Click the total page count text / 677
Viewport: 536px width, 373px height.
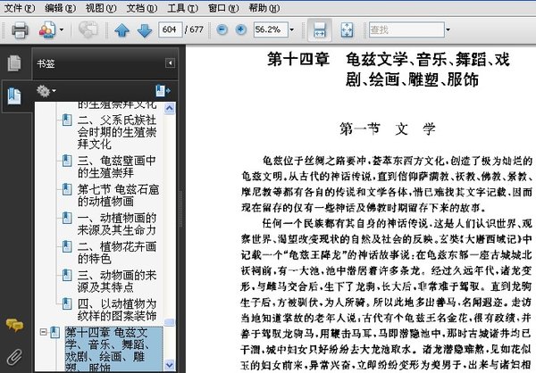click(194, 29)
